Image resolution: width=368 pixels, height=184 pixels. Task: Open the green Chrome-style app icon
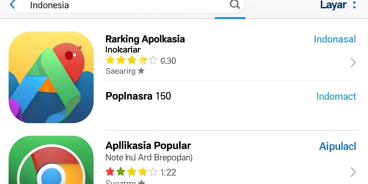(51, 160)
